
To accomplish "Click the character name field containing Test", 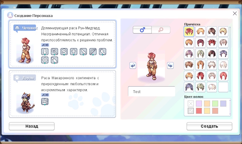I will point(152,92).
